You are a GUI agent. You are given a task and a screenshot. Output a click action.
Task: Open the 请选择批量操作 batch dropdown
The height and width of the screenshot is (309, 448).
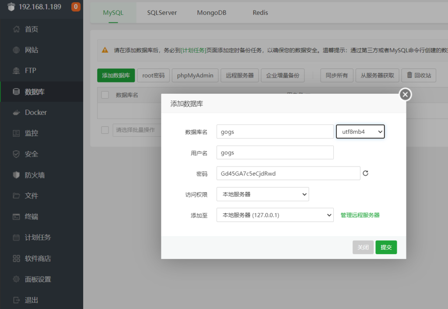coord(137,130)
